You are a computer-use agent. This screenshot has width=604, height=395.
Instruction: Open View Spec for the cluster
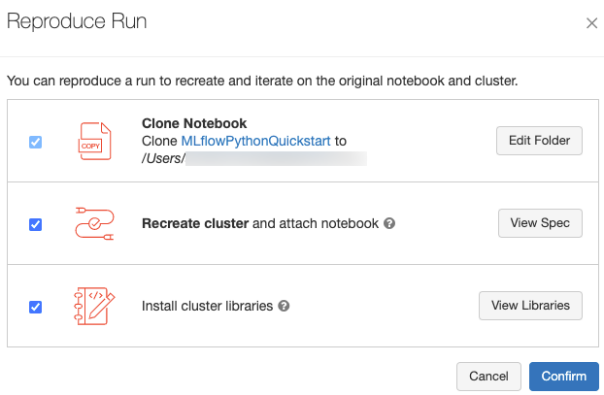click(540, 224)
